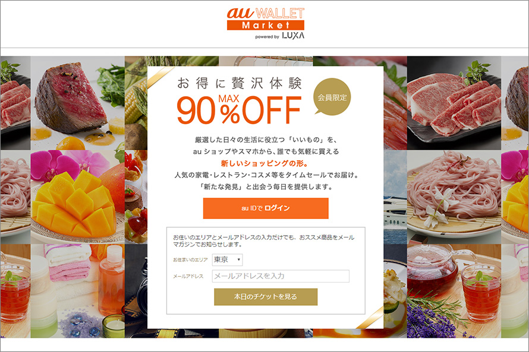Click the 本日のチケットを見る gold button
The width and height of the screenshot is (529, 352).
pos(266,297)
